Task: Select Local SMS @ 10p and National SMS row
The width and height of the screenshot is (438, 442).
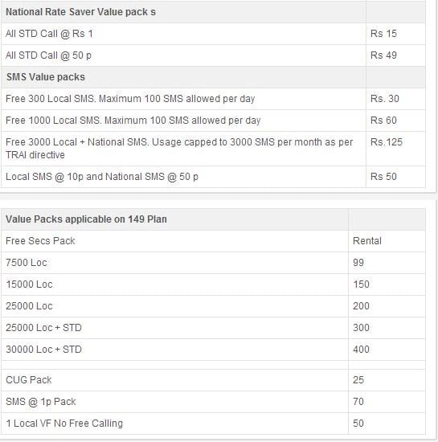Action: coord(213,177)
